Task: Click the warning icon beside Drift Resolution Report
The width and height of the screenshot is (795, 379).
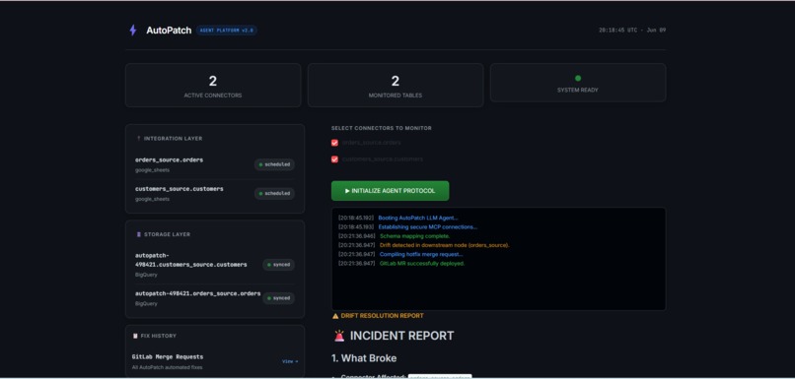Action: coord(335,316)
